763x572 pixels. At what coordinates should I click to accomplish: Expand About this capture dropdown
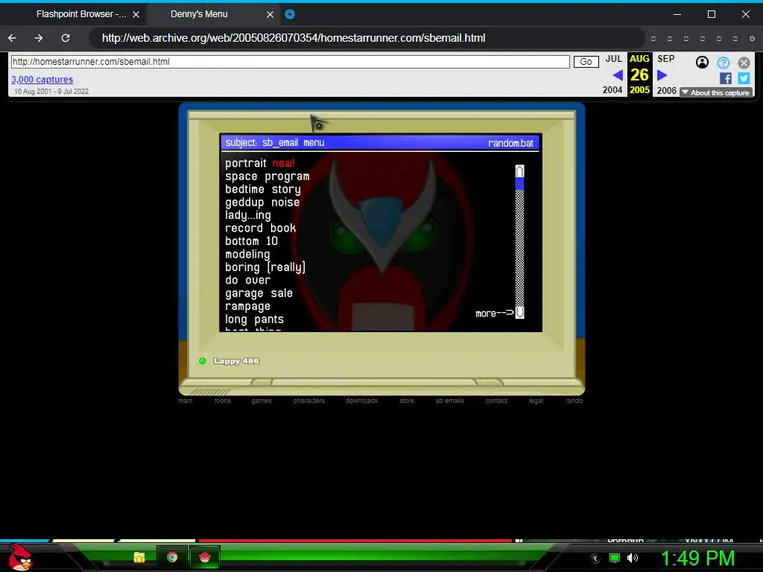pyautogui.click(x=715, y=92)
